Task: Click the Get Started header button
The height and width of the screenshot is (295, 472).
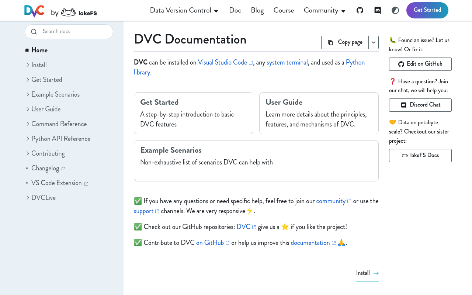Action: click(427, 10)
